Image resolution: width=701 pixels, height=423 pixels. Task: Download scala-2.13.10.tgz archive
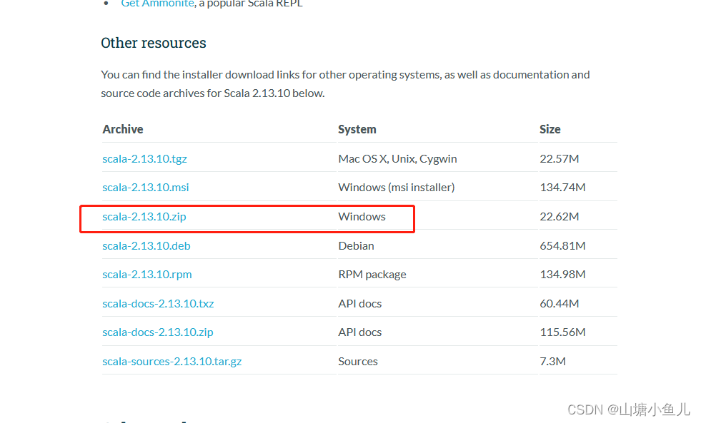click(144, 159)
